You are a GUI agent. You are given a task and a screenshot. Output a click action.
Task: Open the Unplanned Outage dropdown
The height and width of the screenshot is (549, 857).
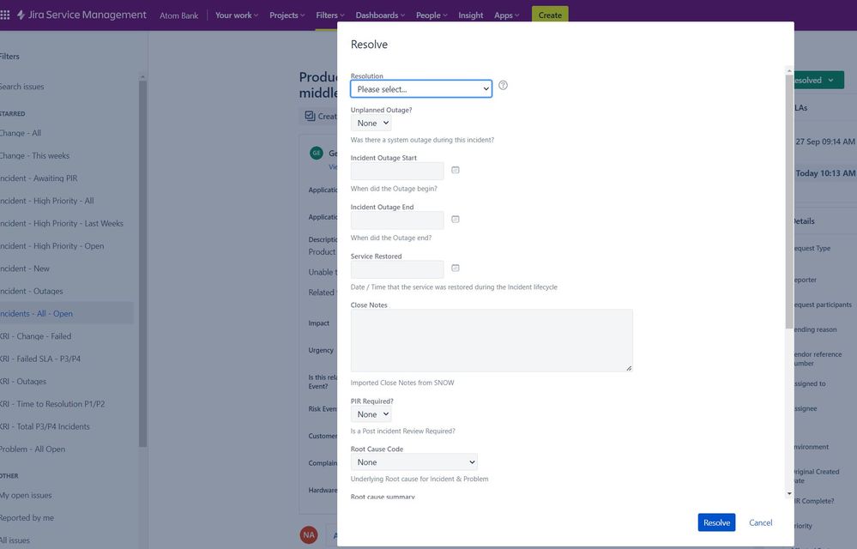tap(371, 123)
